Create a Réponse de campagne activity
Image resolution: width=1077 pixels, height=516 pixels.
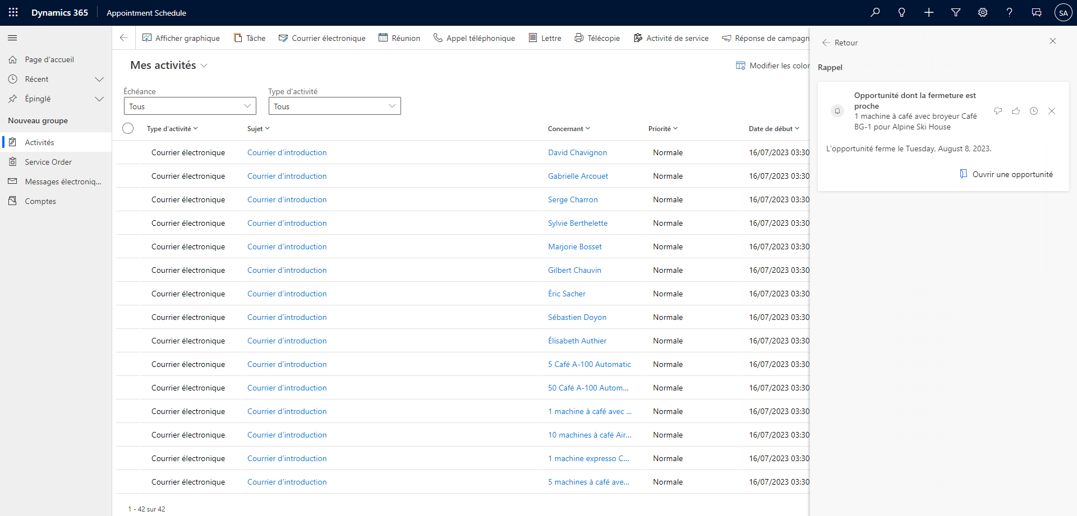pos(766,38)
